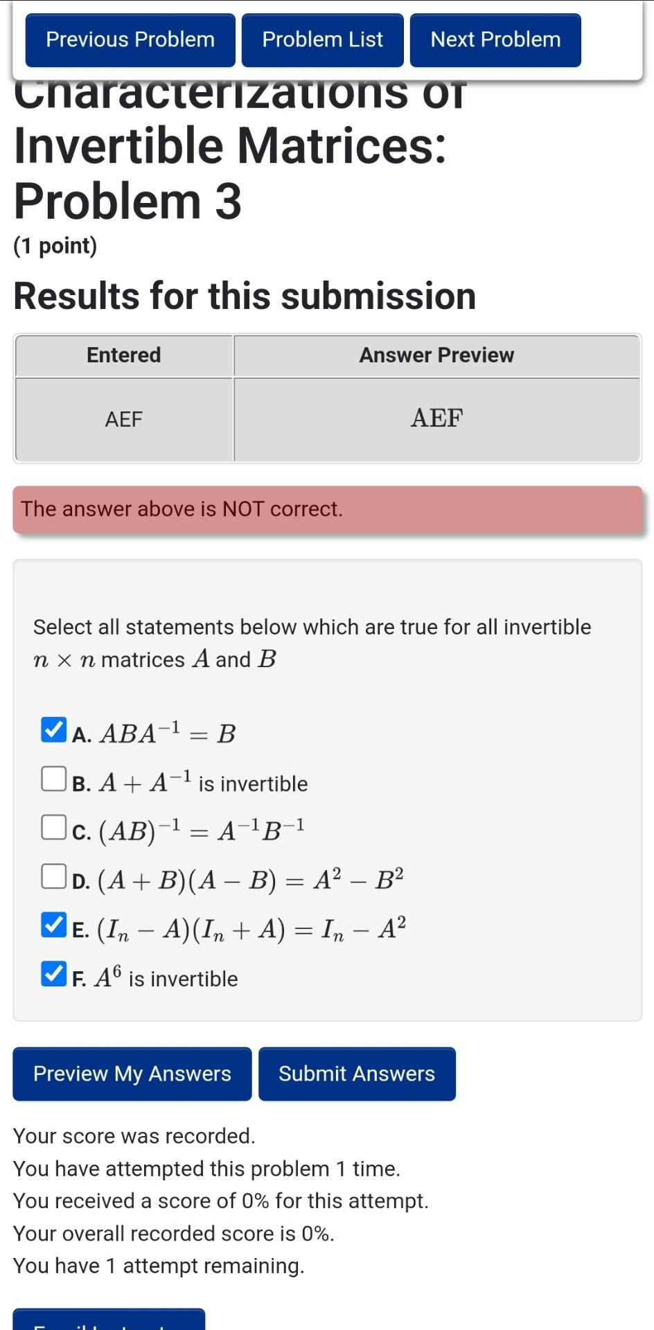Uncheck statement E about Iₙ − A²
654x1330 pixels.
tap(53, 925)
